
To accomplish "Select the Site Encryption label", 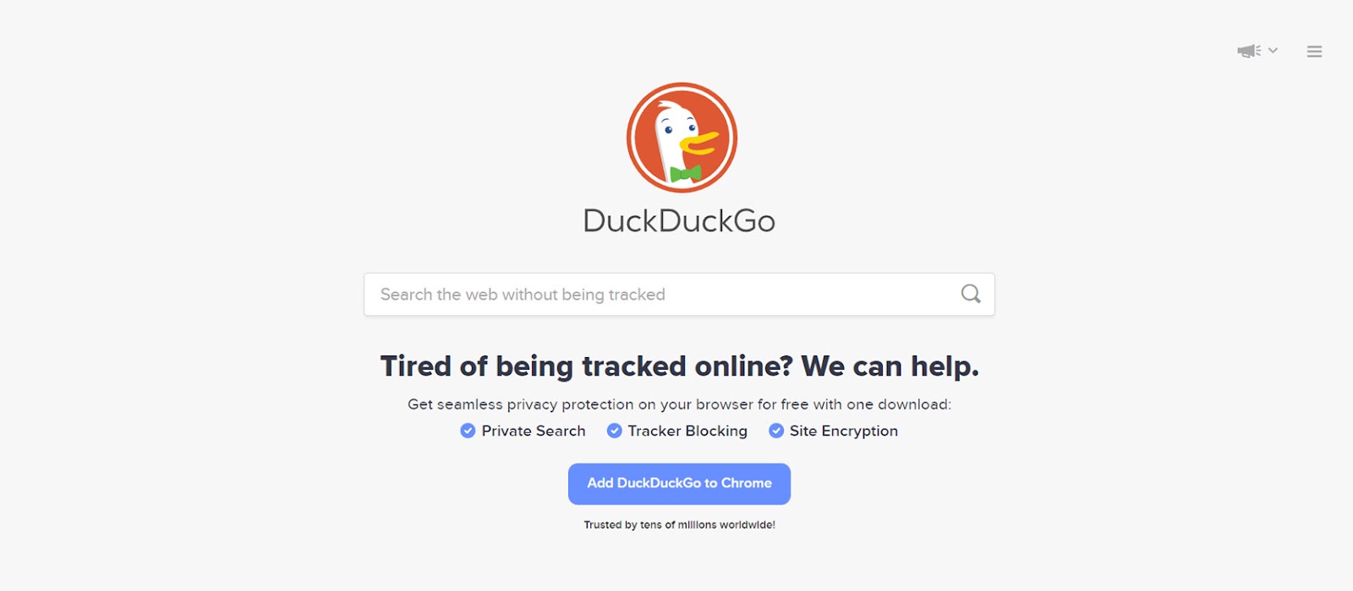I will click(x=844, y=431).
